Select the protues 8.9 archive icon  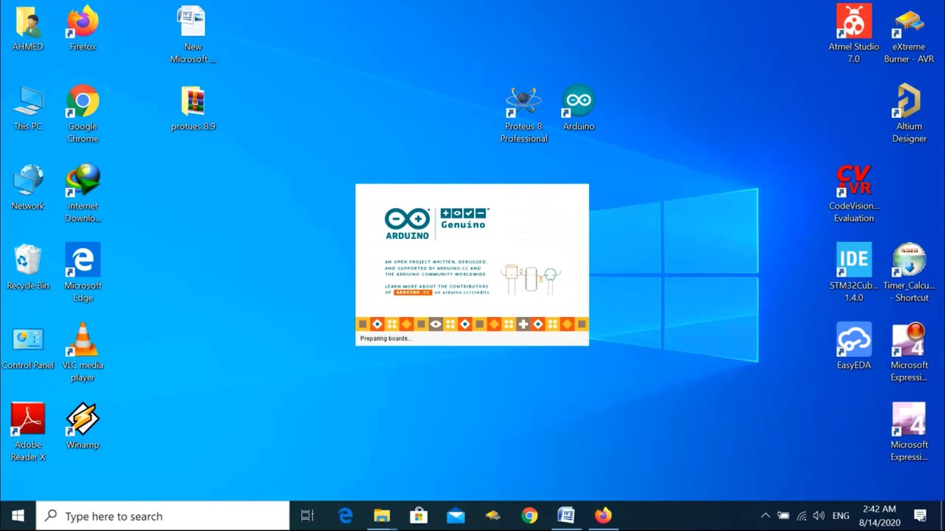(x=193, y=109)
